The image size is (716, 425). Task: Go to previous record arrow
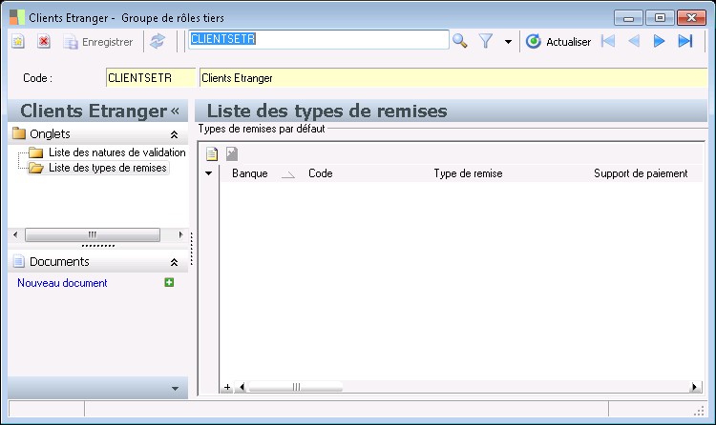[634, 42]
